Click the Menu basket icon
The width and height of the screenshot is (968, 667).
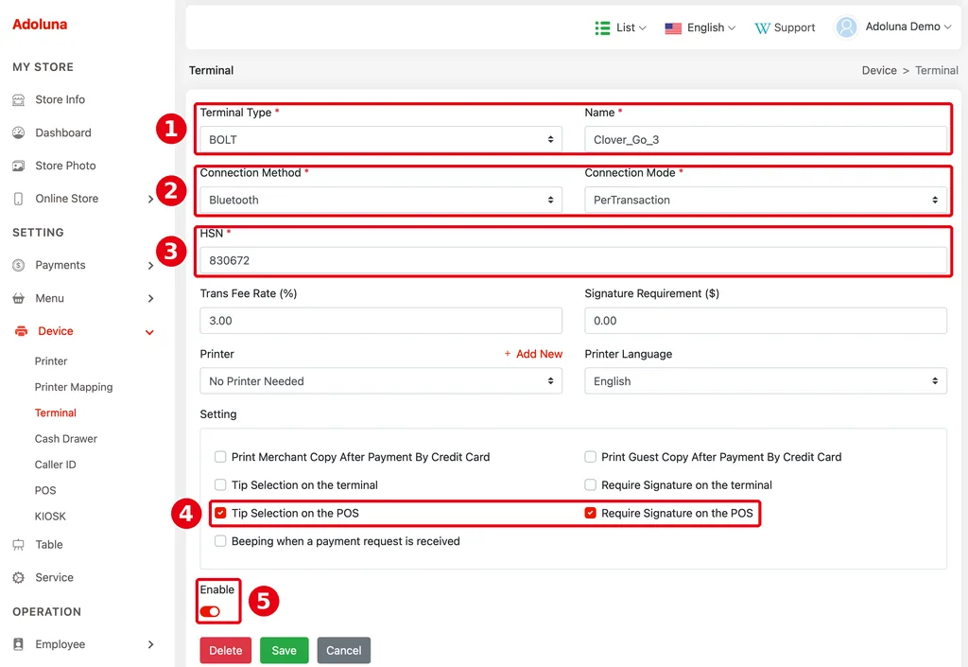click(19, 298)
